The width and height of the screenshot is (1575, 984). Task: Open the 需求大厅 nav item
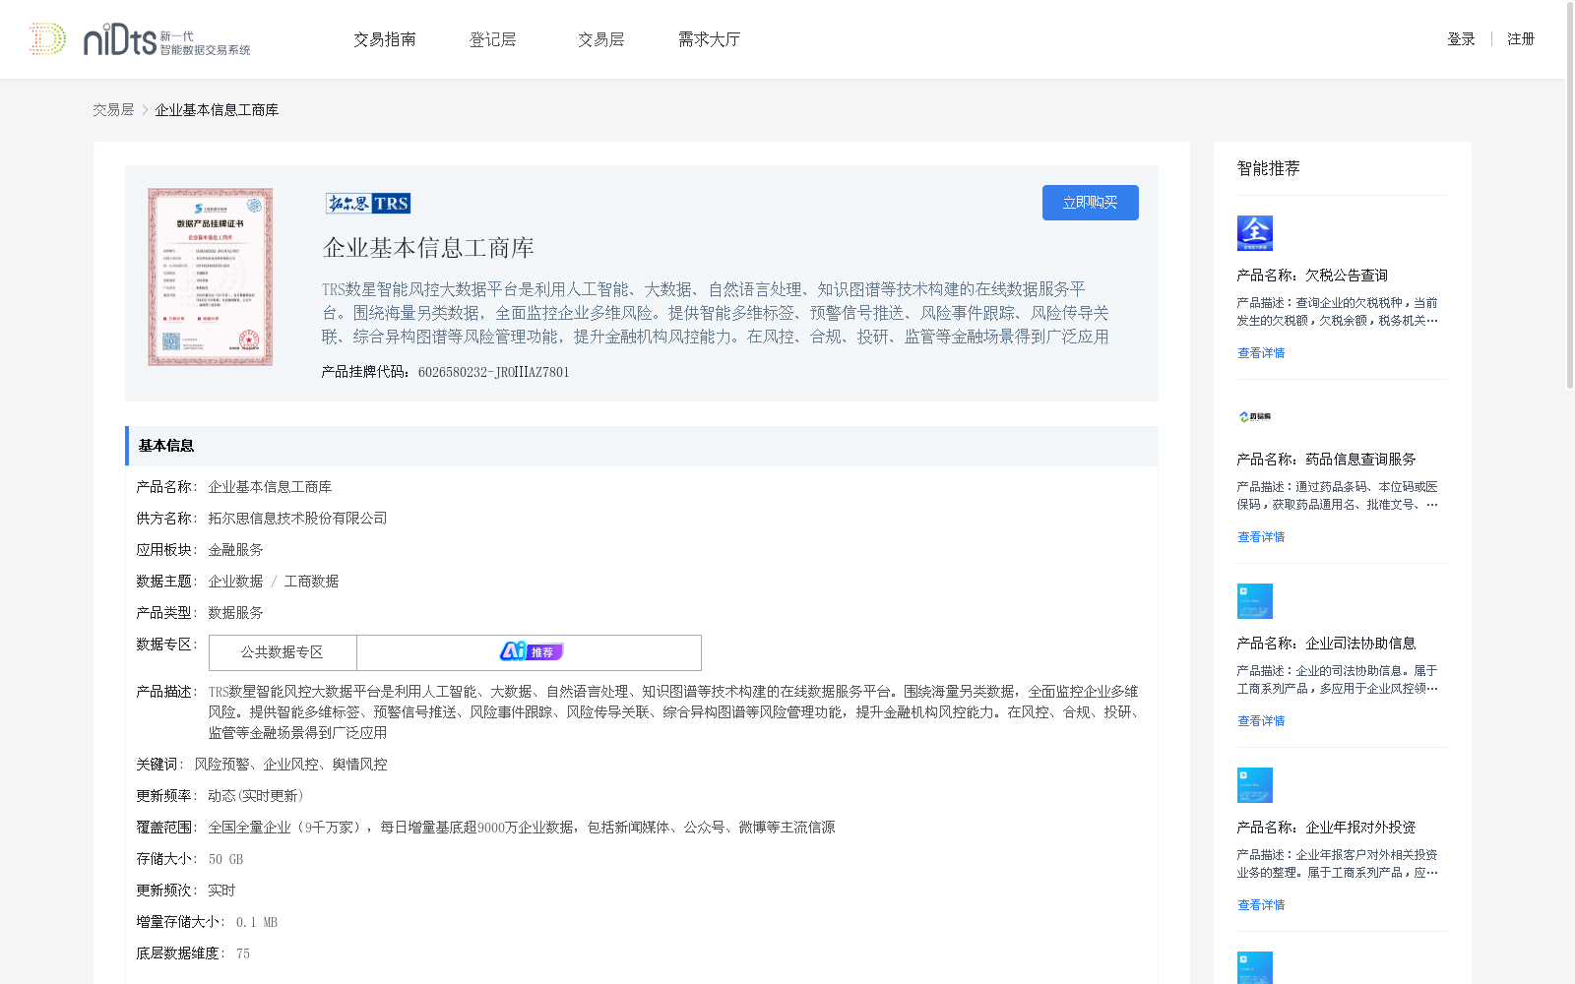click(709, 39)
